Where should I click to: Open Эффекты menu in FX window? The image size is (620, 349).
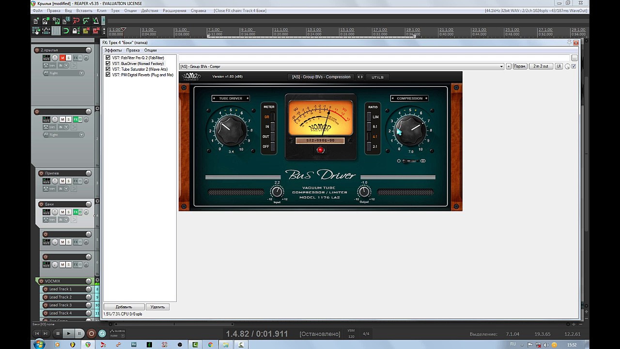click(113, 50)
